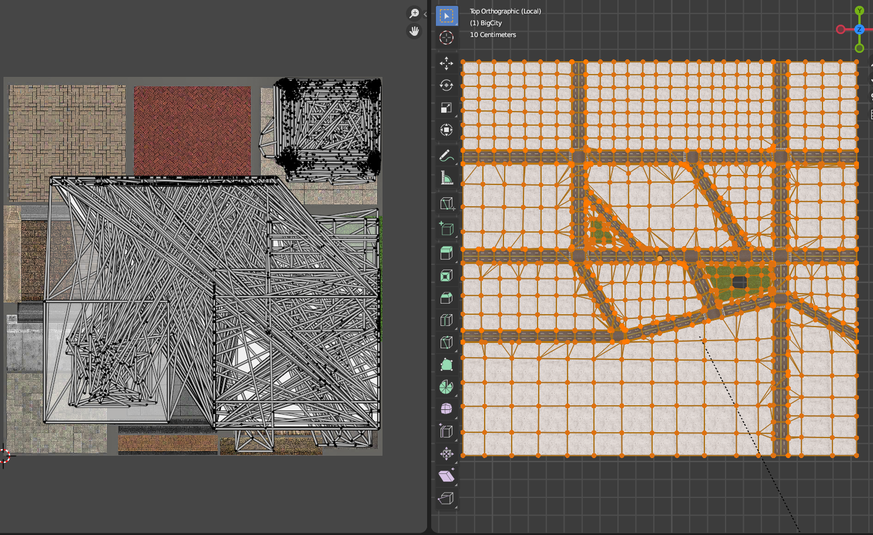Pick the Bevel tool

(x=446, y=298)
